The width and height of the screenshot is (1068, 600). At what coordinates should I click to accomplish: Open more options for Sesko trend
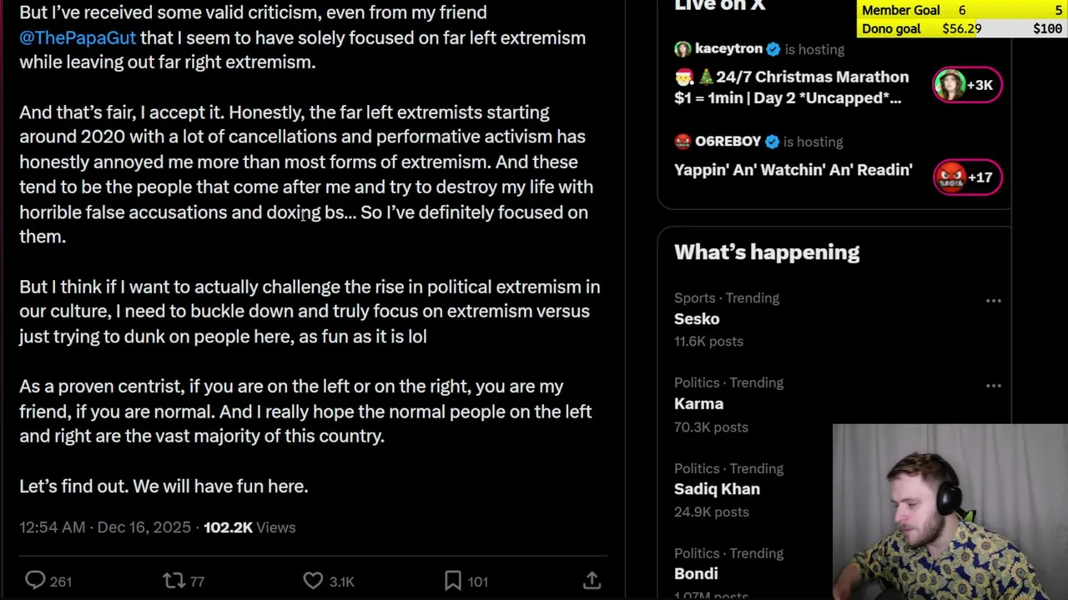pyautogui.click(x=993, y=301)
